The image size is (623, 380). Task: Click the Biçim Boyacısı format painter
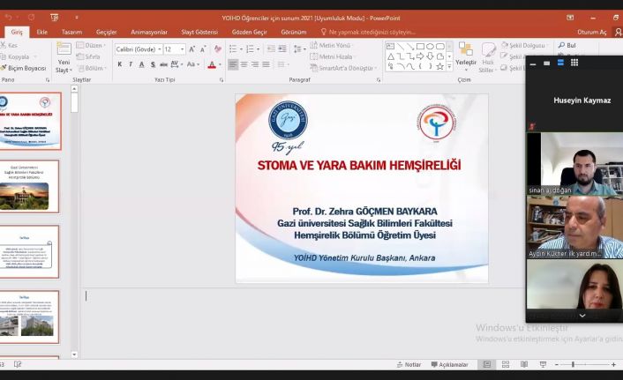click(x=26, y=68)
